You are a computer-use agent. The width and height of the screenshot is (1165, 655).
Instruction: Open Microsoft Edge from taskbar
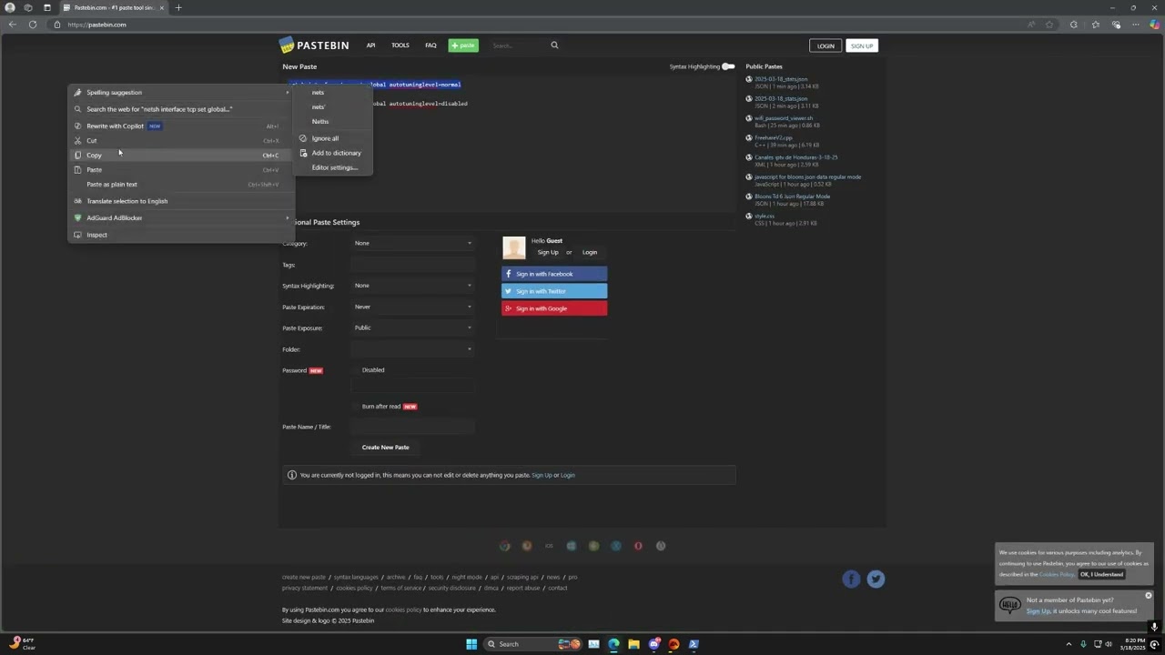[x=613, y=644]
